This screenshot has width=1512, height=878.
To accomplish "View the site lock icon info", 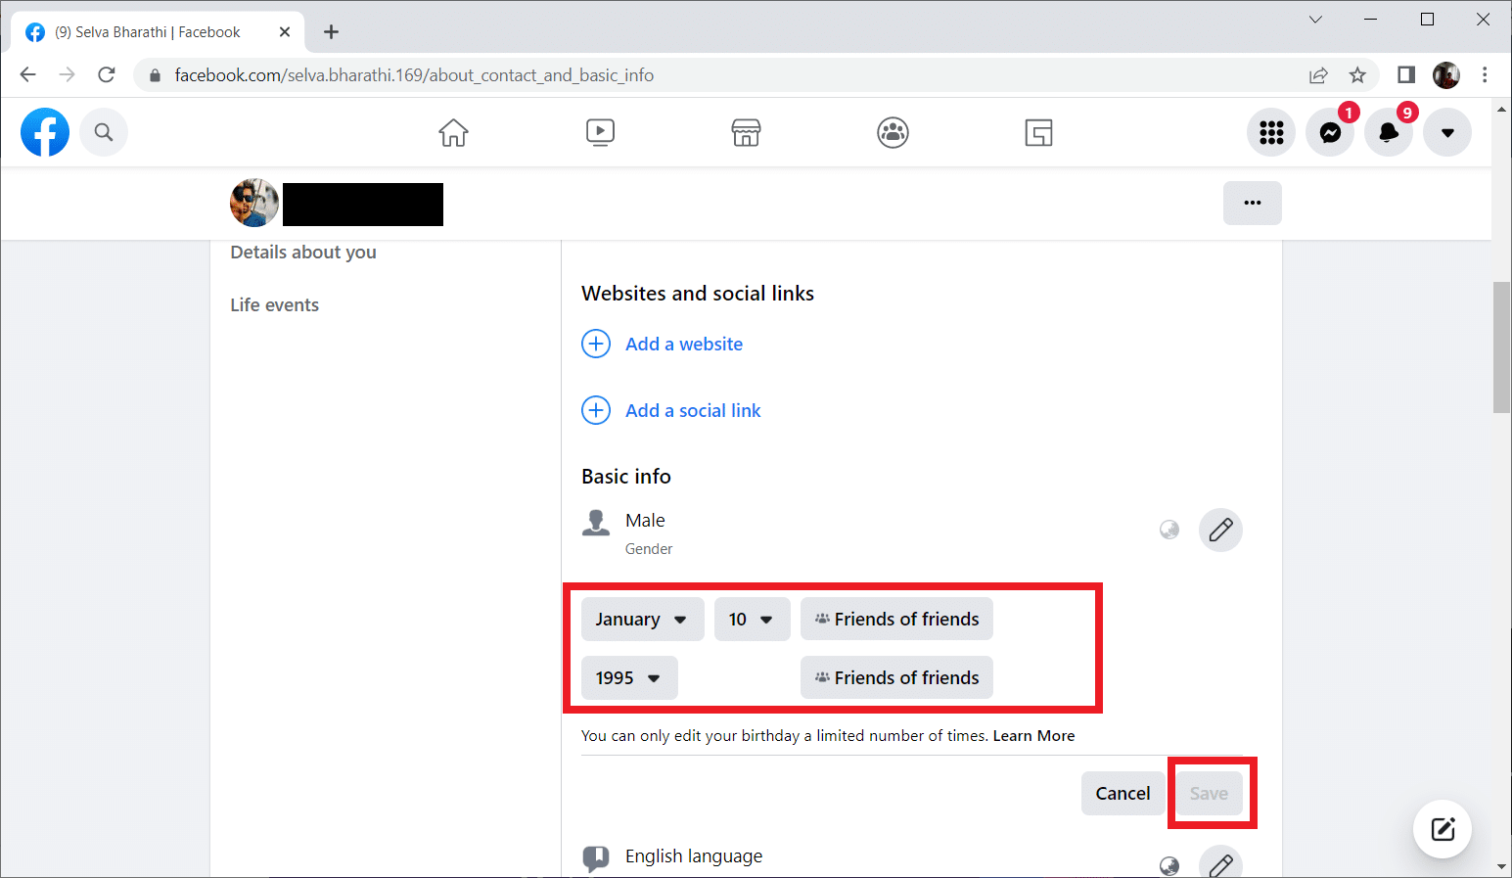I will (x=155, y=75).
